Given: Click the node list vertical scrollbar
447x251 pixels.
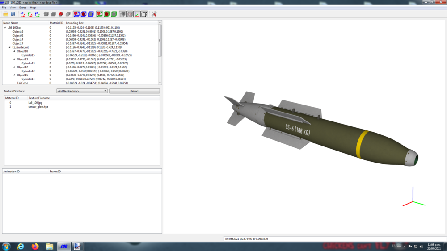Looking at the screenshot, I should tap(160, 53).
